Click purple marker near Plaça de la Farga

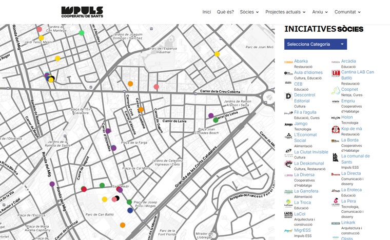click(114, 148)
